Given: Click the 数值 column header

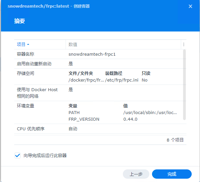Looking at the screenshot, I should [x=123, y=44].
